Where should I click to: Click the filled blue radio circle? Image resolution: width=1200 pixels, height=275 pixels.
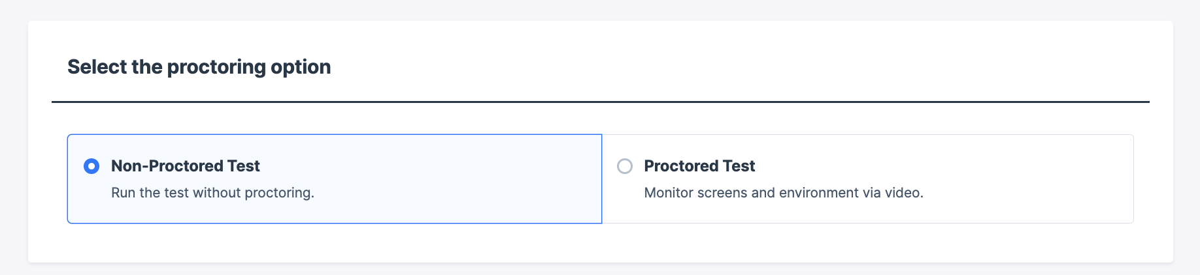pos(92,166)
